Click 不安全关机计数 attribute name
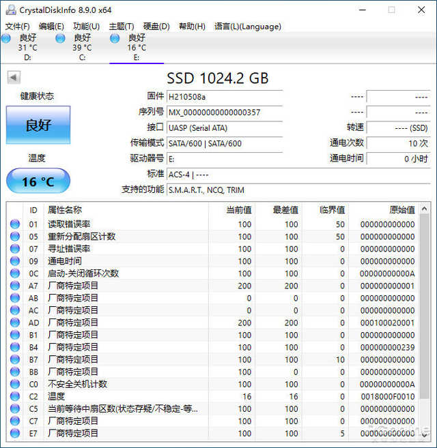The image size is (437, 448). coord(77,384)
